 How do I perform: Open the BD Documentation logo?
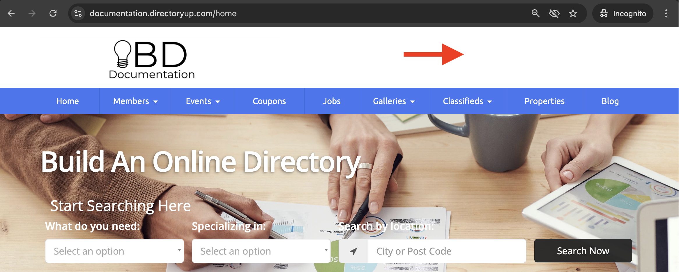coord(152,59)
